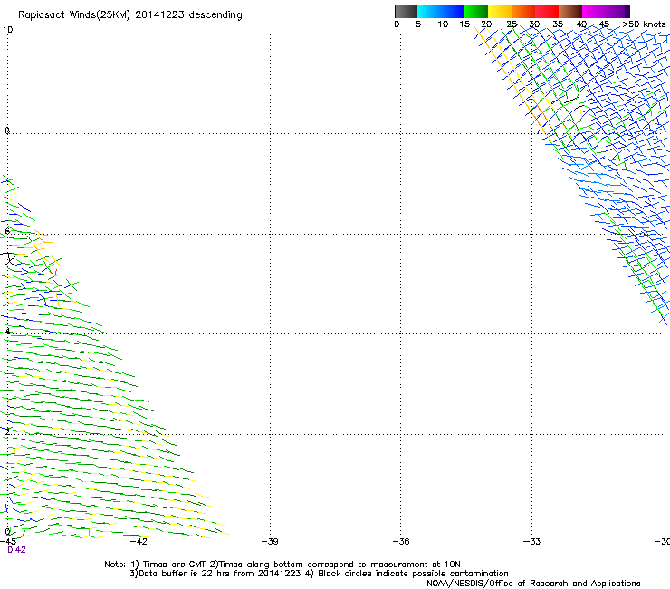Select the '15' legend scale label

(464, 24)
